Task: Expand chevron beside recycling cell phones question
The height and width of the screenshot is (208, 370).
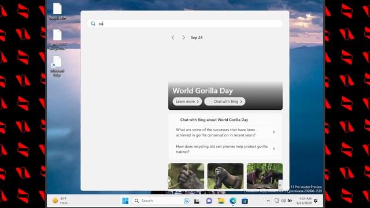Action: (x=273, y=149)
